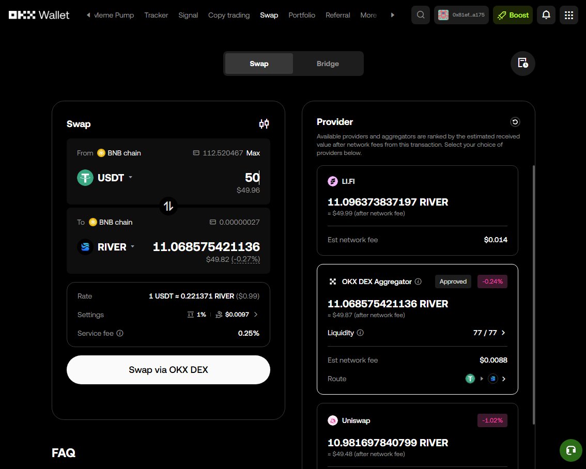Click the Uniswap provider logo
The width and height of the screenshot is (586, 469).
click(333, 420)
